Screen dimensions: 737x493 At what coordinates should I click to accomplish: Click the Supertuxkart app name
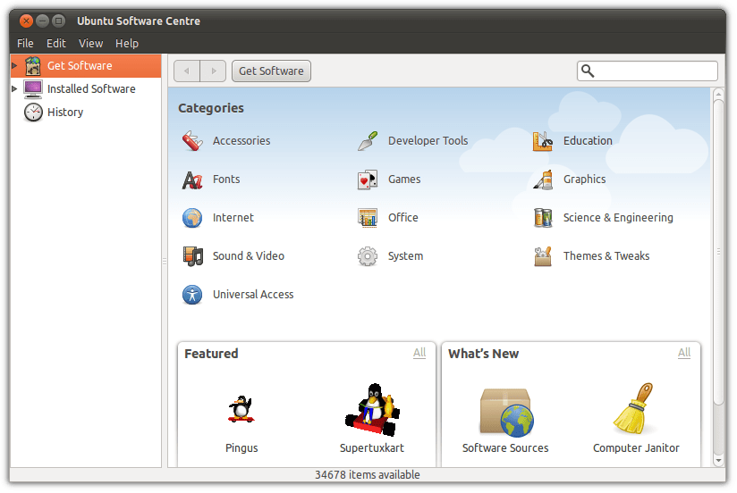point(372,448)
